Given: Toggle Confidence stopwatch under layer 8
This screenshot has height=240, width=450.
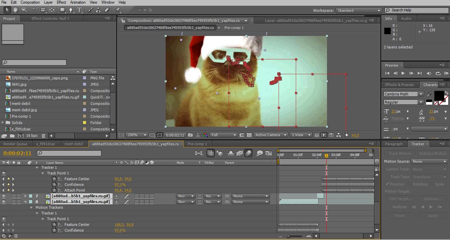Looking at the screenshot, I should (x=54, y=230).
